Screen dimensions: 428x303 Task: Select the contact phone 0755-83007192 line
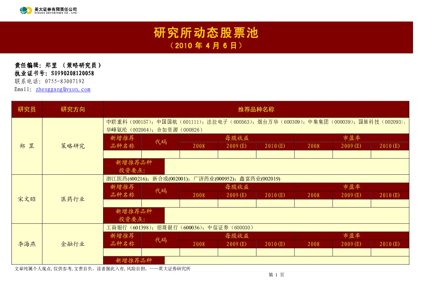pos(49,81)
